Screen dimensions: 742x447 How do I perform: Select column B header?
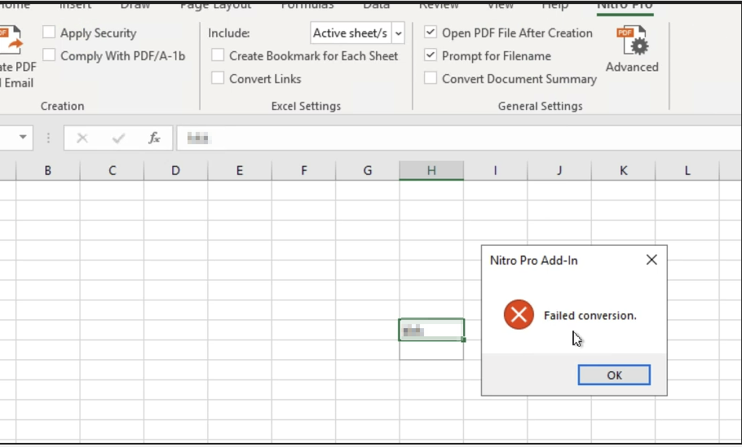pos(48,171)
